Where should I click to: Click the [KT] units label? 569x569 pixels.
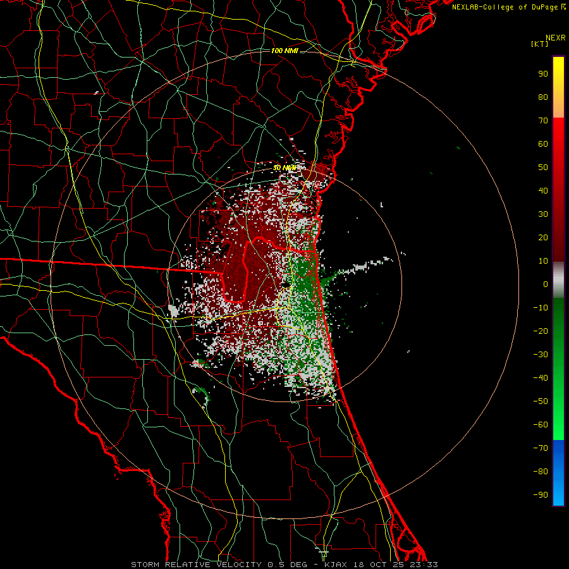[x=540, y=44]
